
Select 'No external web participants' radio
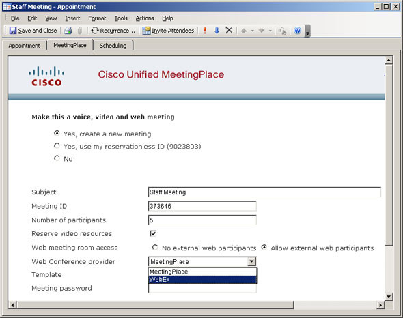(x=155, y=247)
